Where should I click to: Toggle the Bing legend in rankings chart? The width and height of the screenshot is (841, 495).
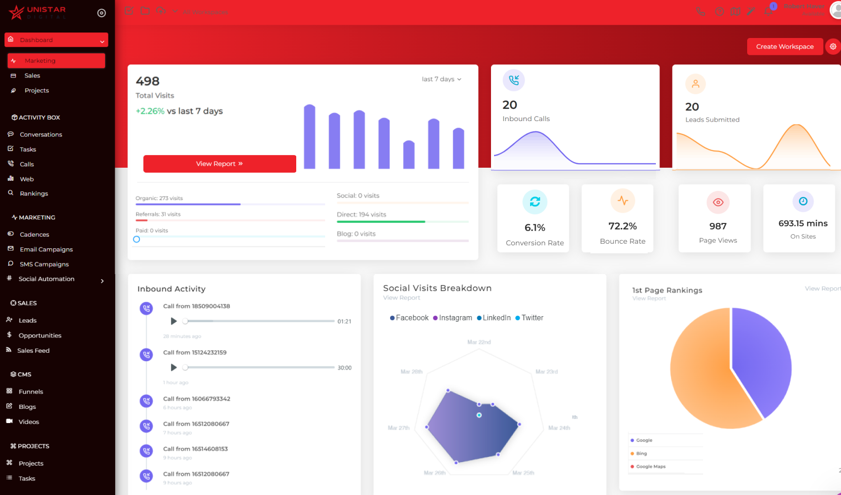click(x=639, y=453)
